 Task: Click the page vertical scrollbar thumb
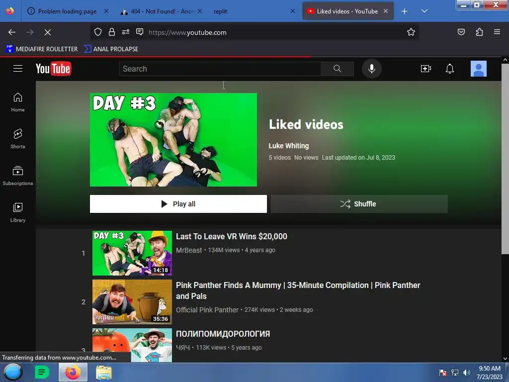click(505, 159)
